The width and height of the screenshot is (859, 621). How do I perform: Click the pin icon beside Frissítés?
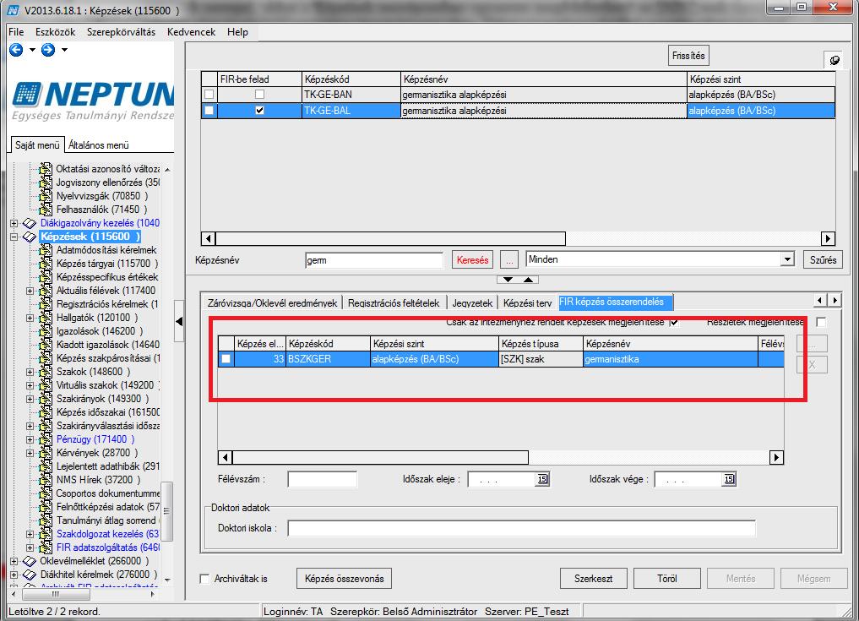coord(835,60)
